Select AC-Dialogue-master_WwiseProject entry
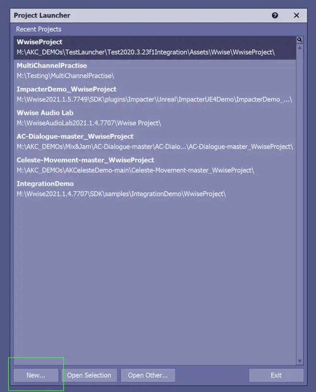 155,142
